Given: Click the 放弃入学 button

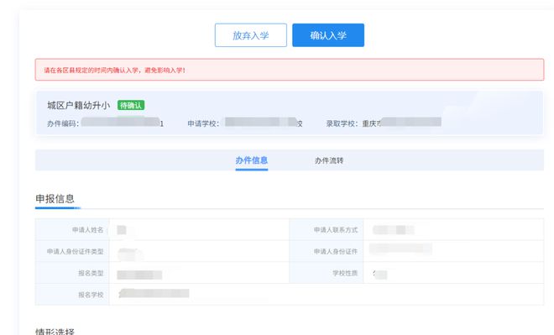Looking at the screenshot, I should point(250,35).
